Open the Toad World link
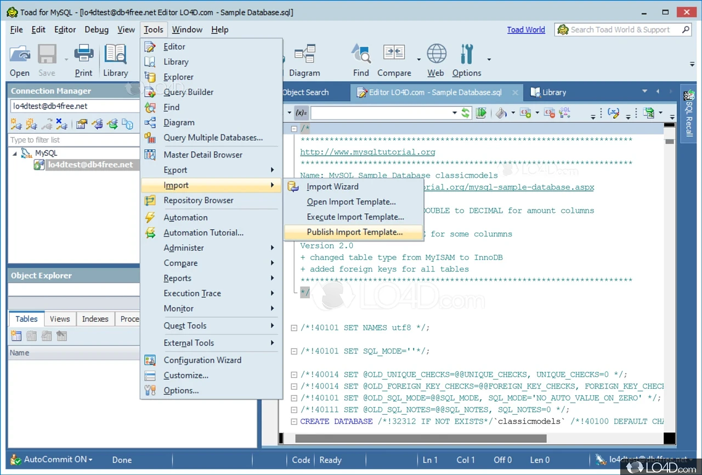The height and width of the screenshot is (475, 702). click(x=525, y=30)
